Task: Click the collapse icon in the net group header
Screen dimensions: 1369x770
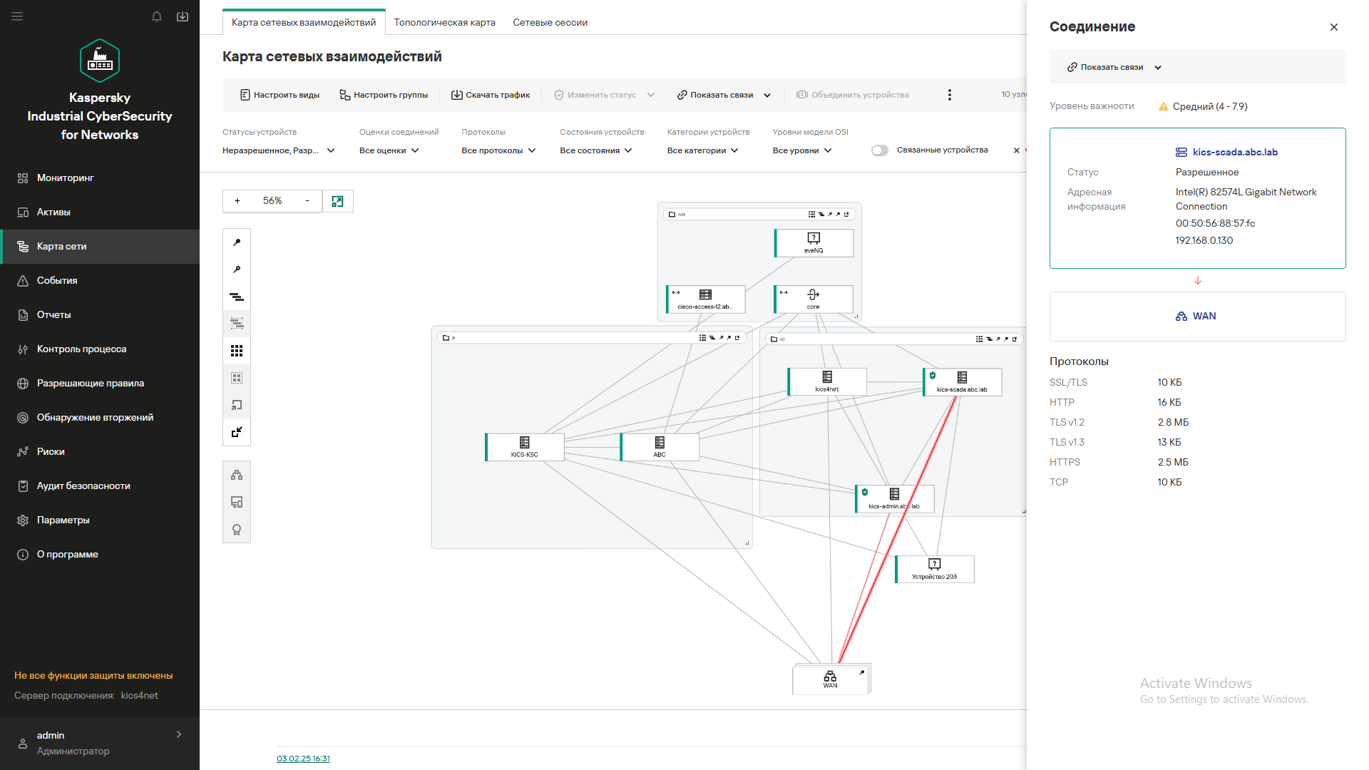Action: pos(846,214)
